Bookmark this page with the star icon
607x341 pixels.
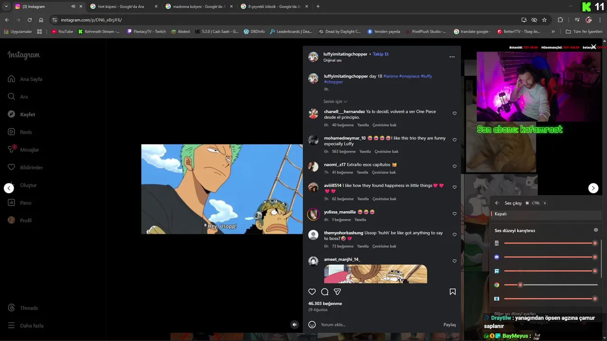544,20
